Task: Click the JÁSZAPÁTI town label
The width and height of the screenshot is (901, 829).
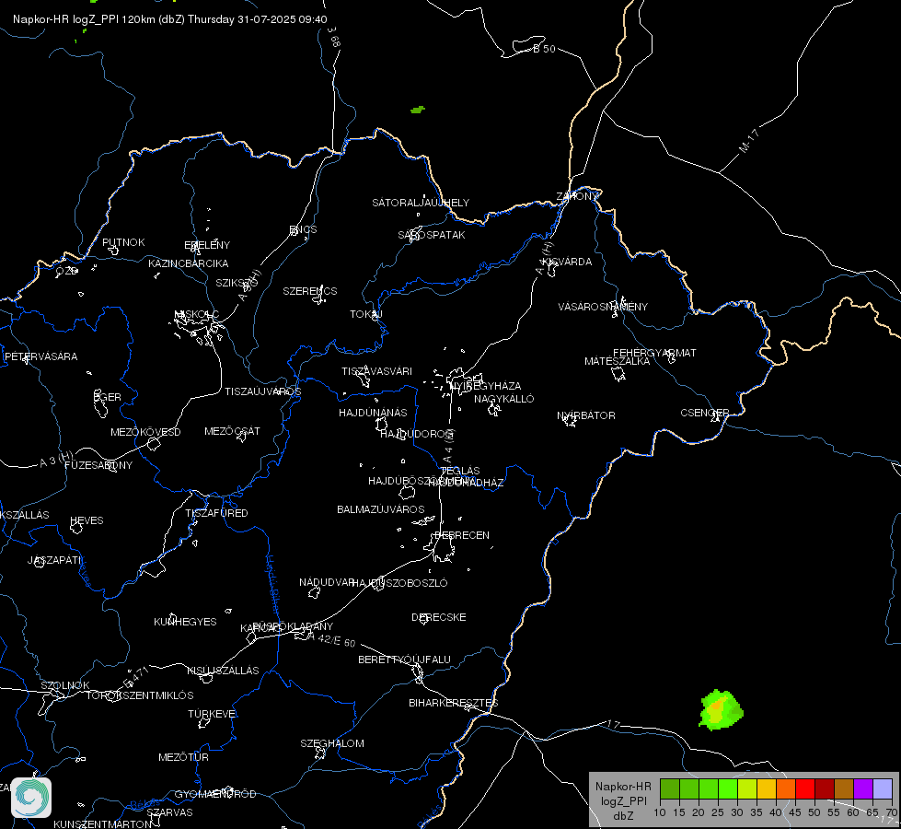Action: (x=55, y=560)
